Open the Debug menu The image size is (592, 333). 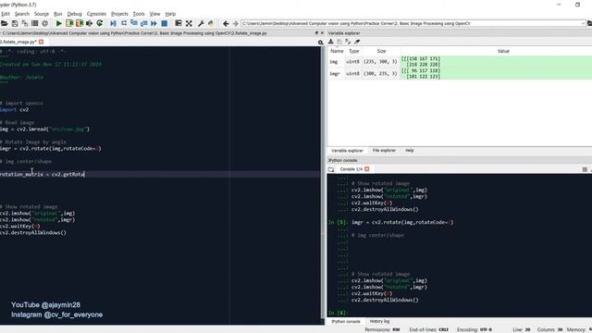tap(74, 14)
